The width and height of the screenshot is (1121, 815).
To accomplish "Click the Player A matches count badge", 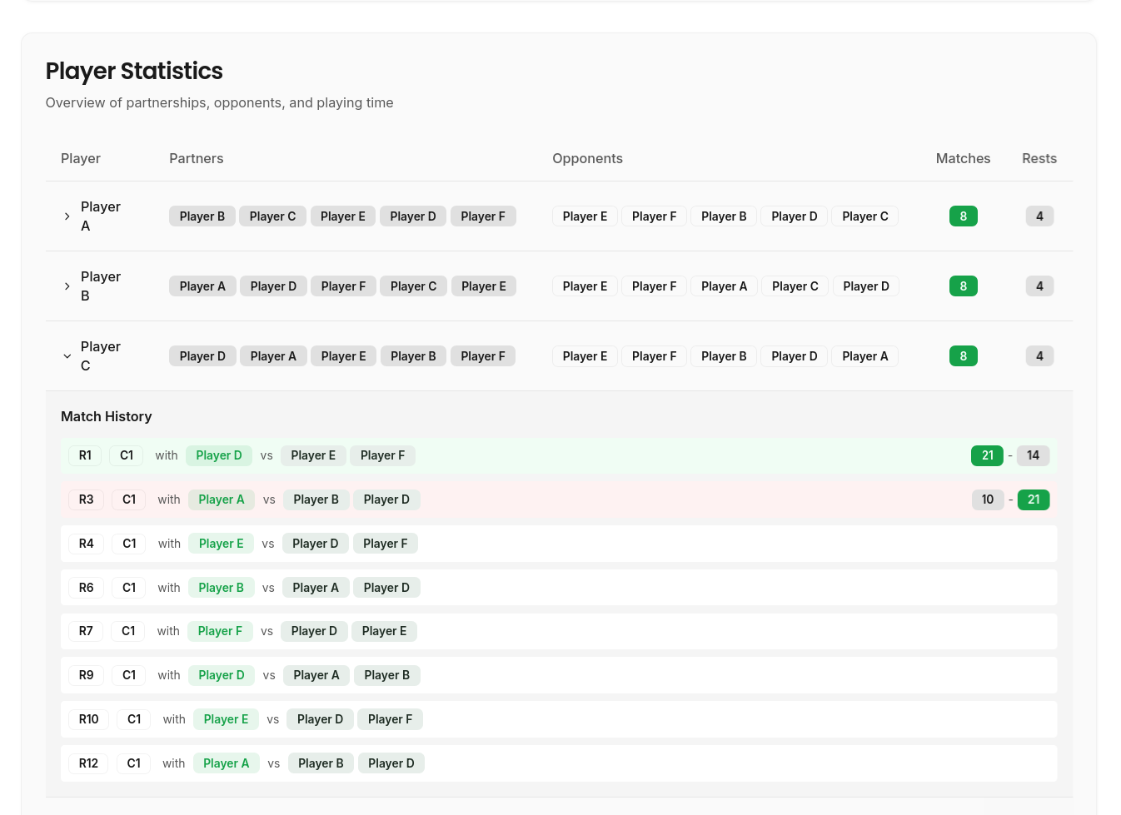I will point(963,216).
